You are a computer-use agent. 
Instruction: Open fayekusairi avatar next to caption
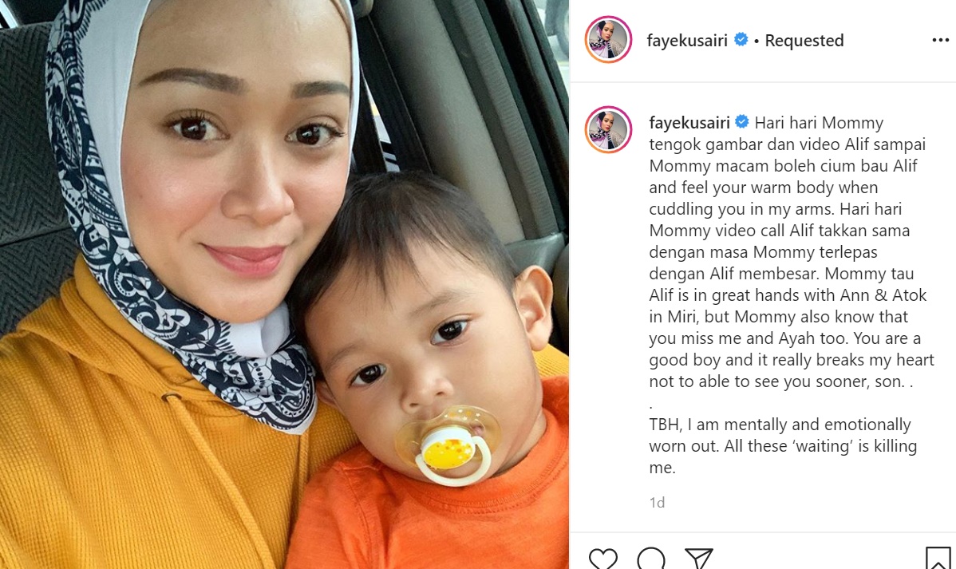click(x=608, y=129)
